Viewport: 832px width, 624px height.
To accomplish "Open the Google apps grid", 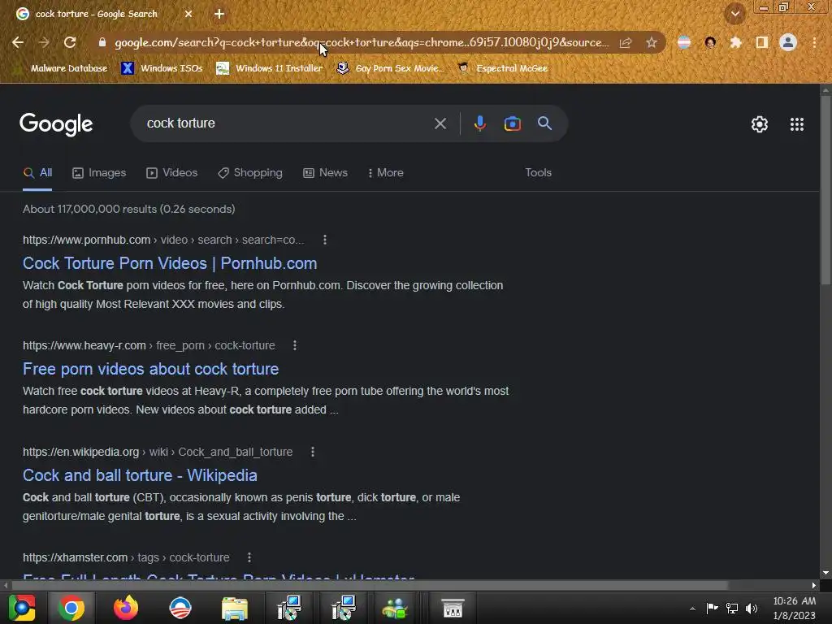I will 797,124.
